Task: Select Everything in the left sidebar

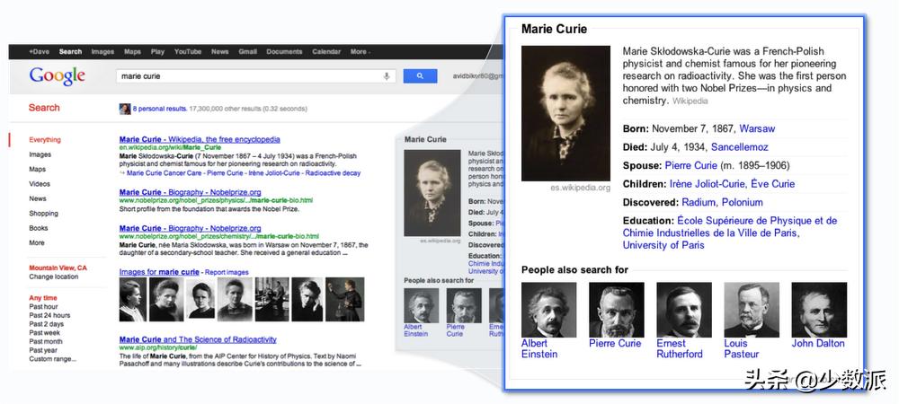Action: coord(45,140)
